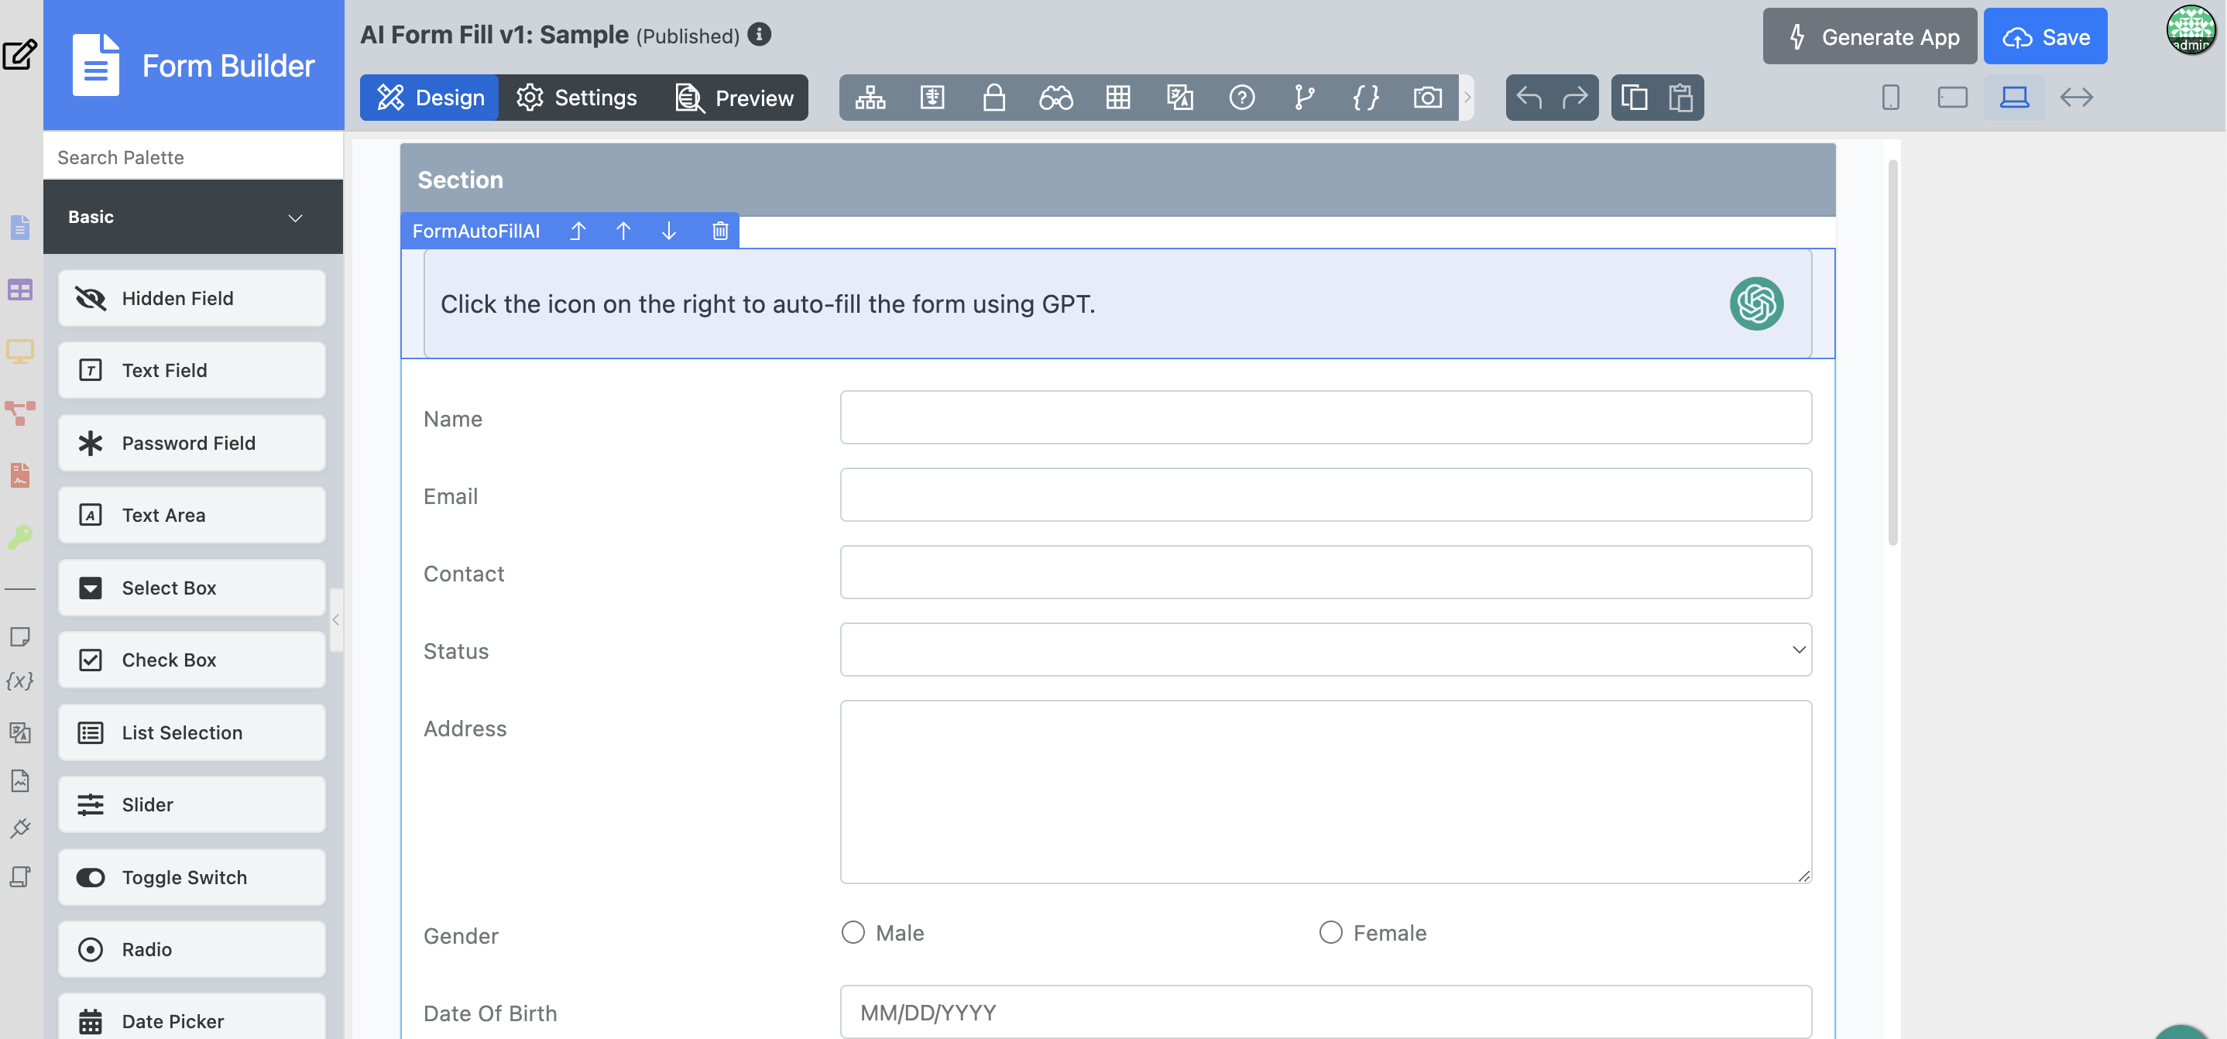Image resolution: width=2227 pixels, height=1039 pixels.
Task: Expand more toolbar options chevron
Action: (x=1467, y=98)
